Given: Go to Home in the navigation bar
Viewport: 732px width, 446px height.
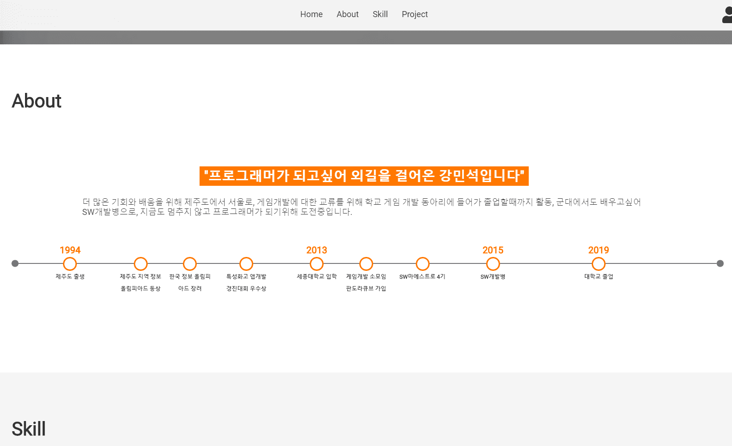Looking at the screenshot, I should (x=311, y=14).
